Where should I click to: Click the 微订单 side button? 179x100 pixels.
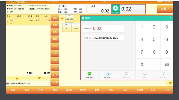click(55, 75)
